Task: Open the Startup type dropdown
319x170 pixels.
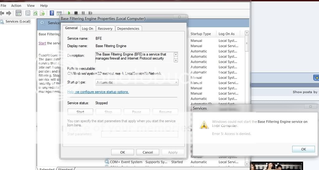Action: point(137,83)
